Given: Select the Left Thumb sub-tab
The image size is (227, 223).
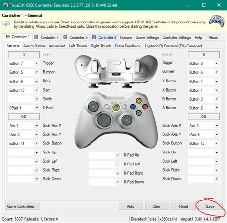Looking at the screenshot, I should [78, 46].
